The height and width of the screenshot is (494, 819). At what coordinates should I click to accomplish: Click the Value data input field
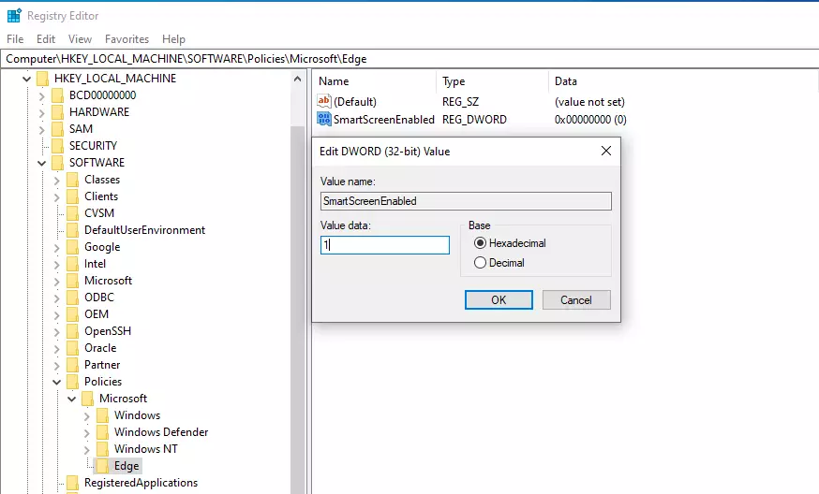tap(385, 245)
